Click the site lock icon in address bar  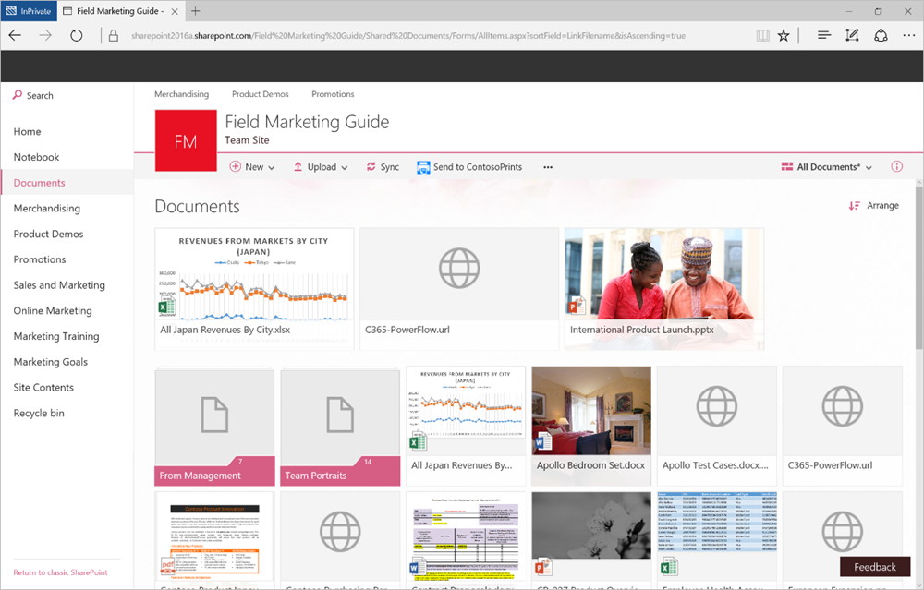[x=111, y=34]
